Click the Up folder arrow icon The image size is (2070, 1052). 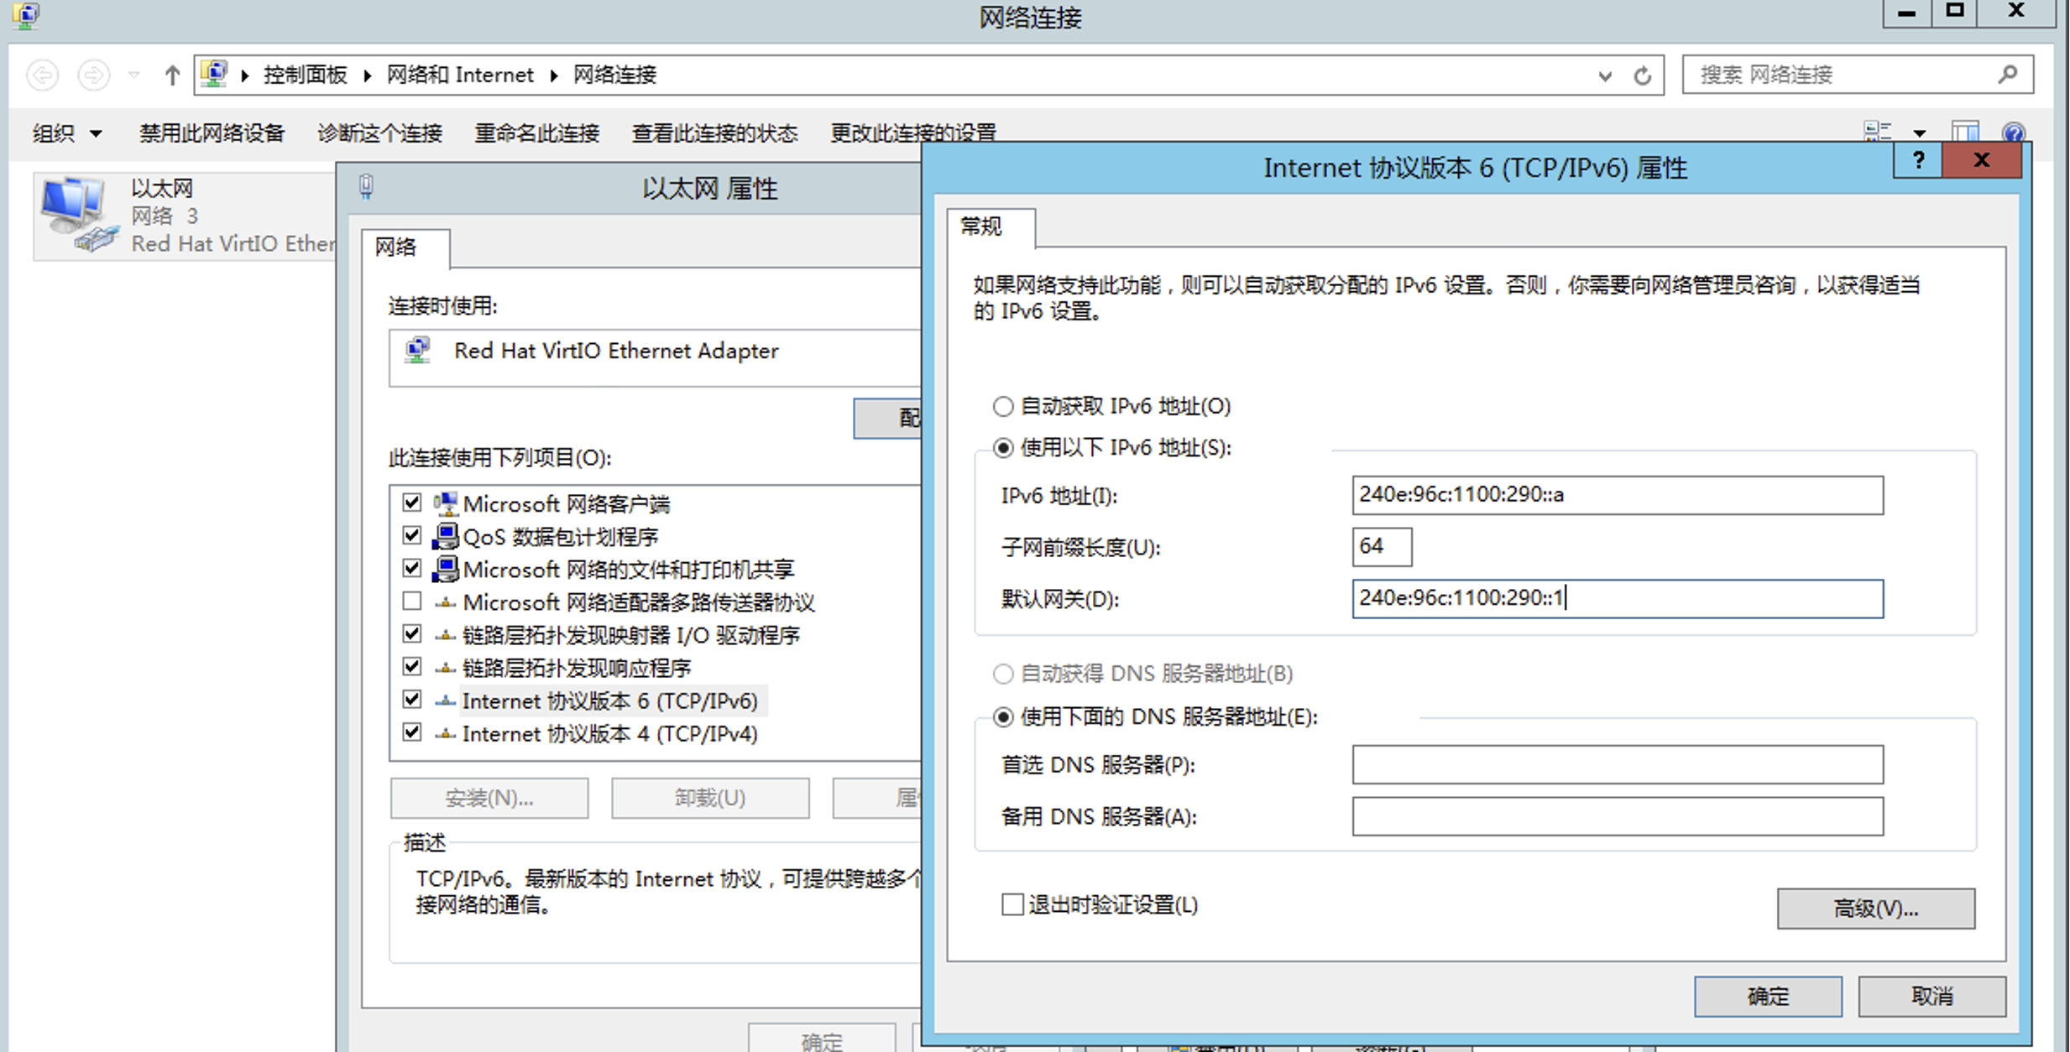[x=172, y=76]
